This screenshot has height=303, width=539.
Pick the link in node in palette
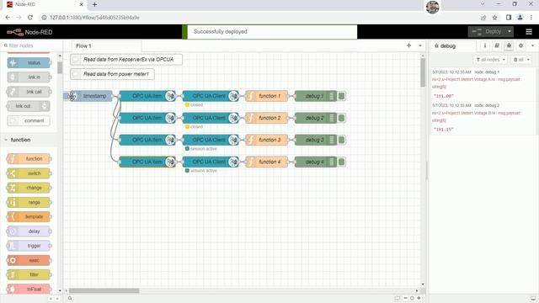[29, 77]
